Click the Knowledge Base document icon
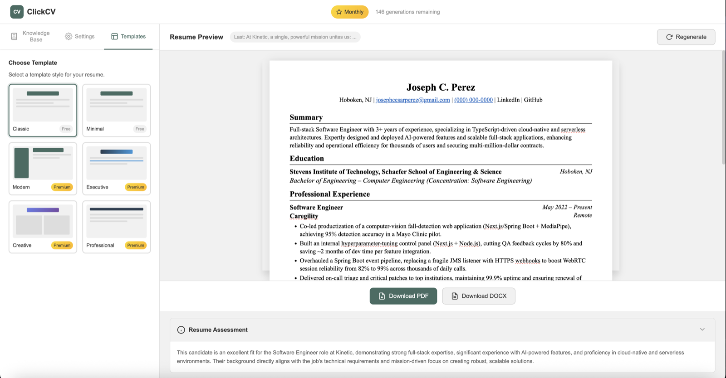 14,36
